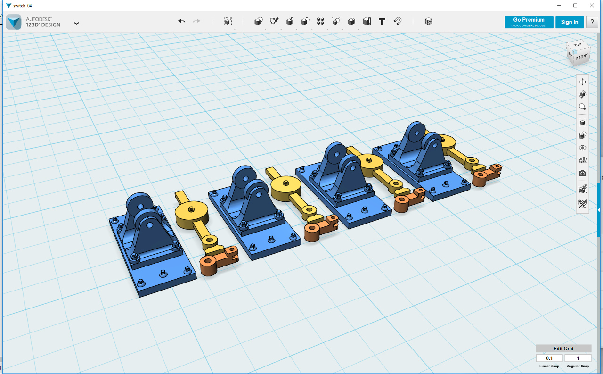
Task: Click the Sign In button
Action: click(570, 22)
